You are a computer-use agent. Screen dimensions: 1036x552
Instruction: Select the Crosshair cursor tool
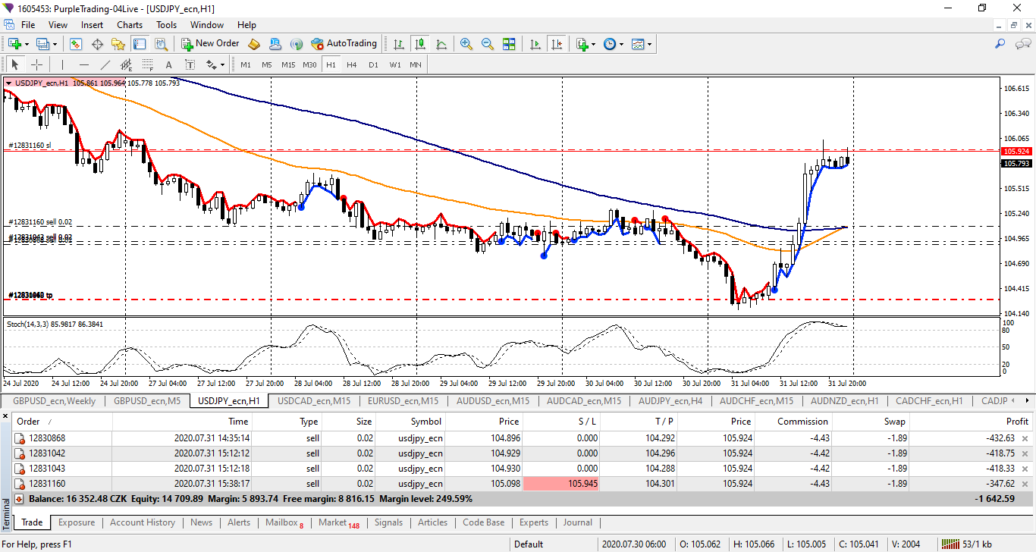[36, 64]
